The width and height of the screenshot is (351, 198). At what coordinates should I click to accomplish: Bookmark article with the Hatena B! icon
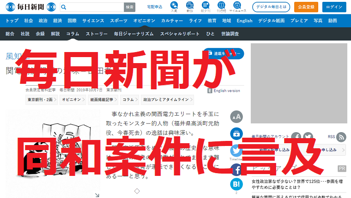236,184
